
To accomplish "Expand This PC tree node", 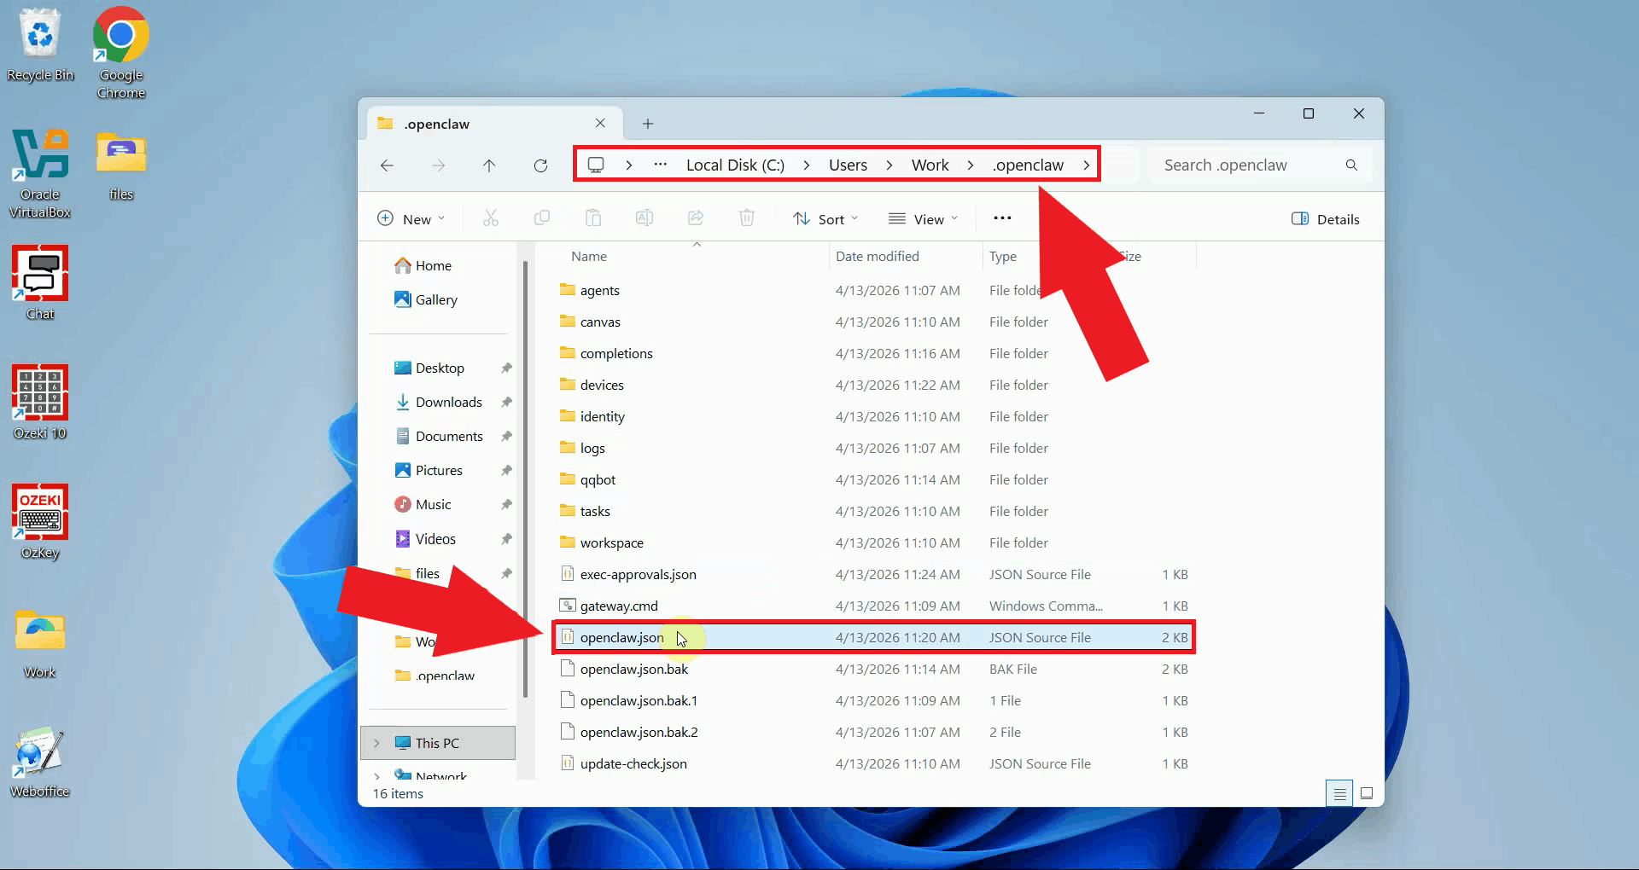I will pos(376,744).
